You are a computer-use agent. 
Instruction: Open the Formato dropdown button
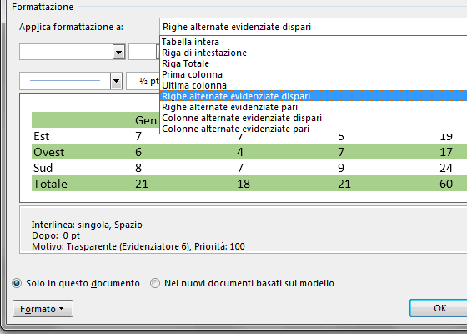(43, 309)
